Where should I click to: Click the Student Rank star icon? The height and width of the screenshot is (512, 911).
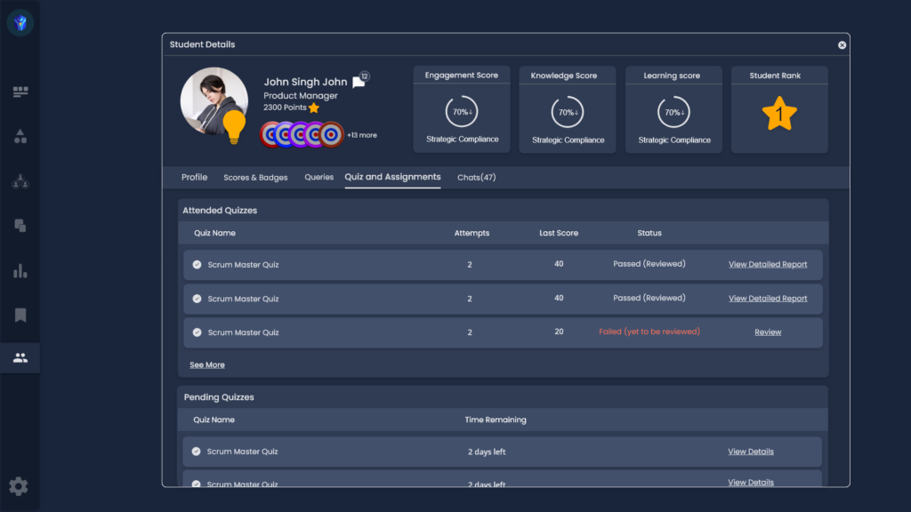(779, 114)
